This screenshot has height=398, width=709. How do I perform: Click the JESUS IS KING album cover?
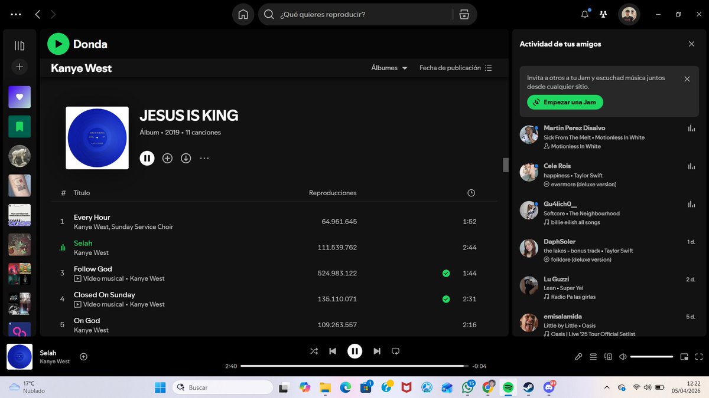pos(97,137)
